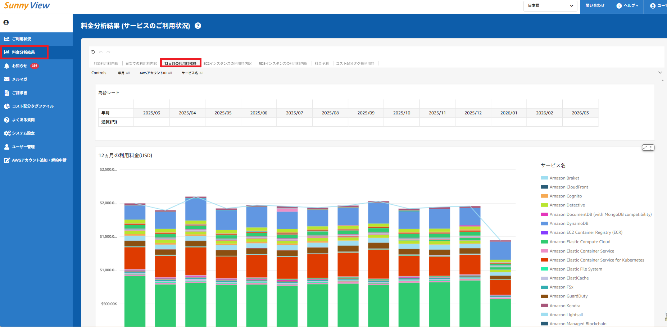Open コスト配分タグファイル in the sidebar
667x327 pixels.
[32, 106]
